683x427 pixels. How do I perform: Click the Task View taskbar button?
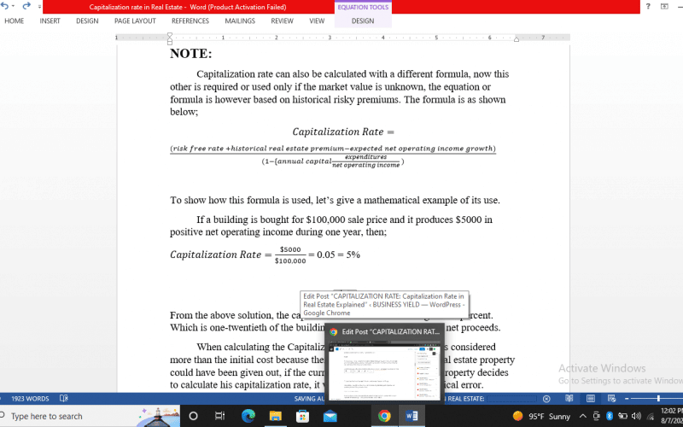click(219, 416)
